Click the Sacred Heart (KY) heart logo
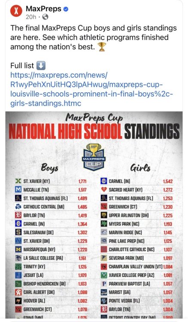 tap(103, 189)
